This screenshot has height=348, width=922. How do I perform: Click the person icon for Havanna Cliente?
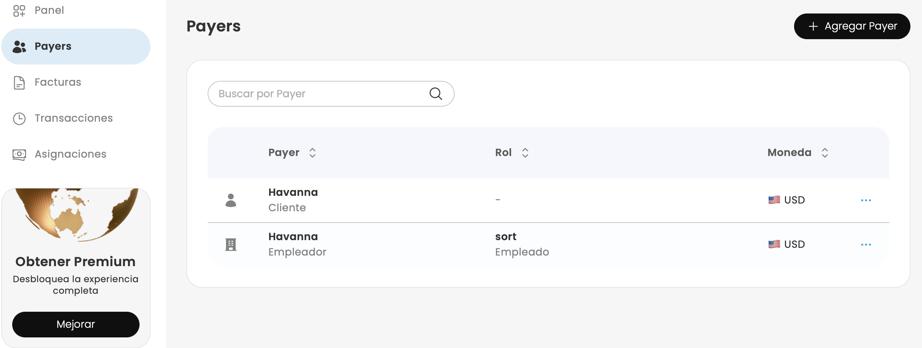click(x=230, y=200)
